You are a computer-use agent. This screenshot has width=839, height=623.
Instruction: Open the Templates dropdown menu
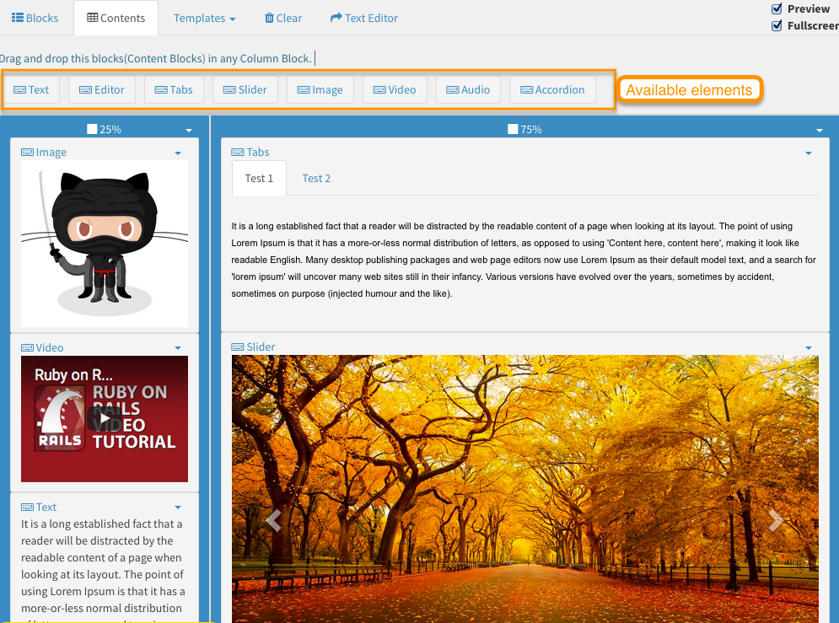click(204, 18)
